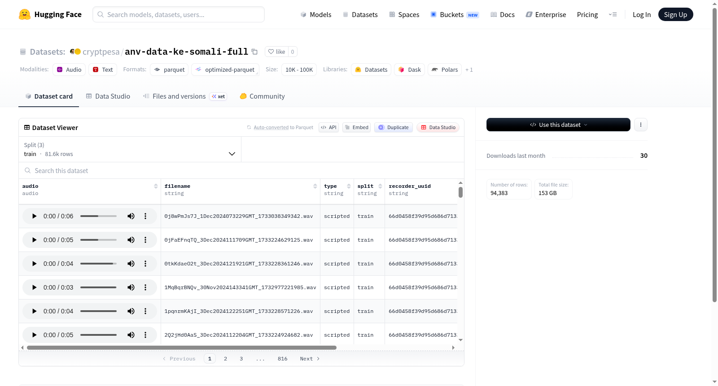This screenshot has height=386, width=718.
Task: Copy dataset name with the copy icon
Action: 254,52
